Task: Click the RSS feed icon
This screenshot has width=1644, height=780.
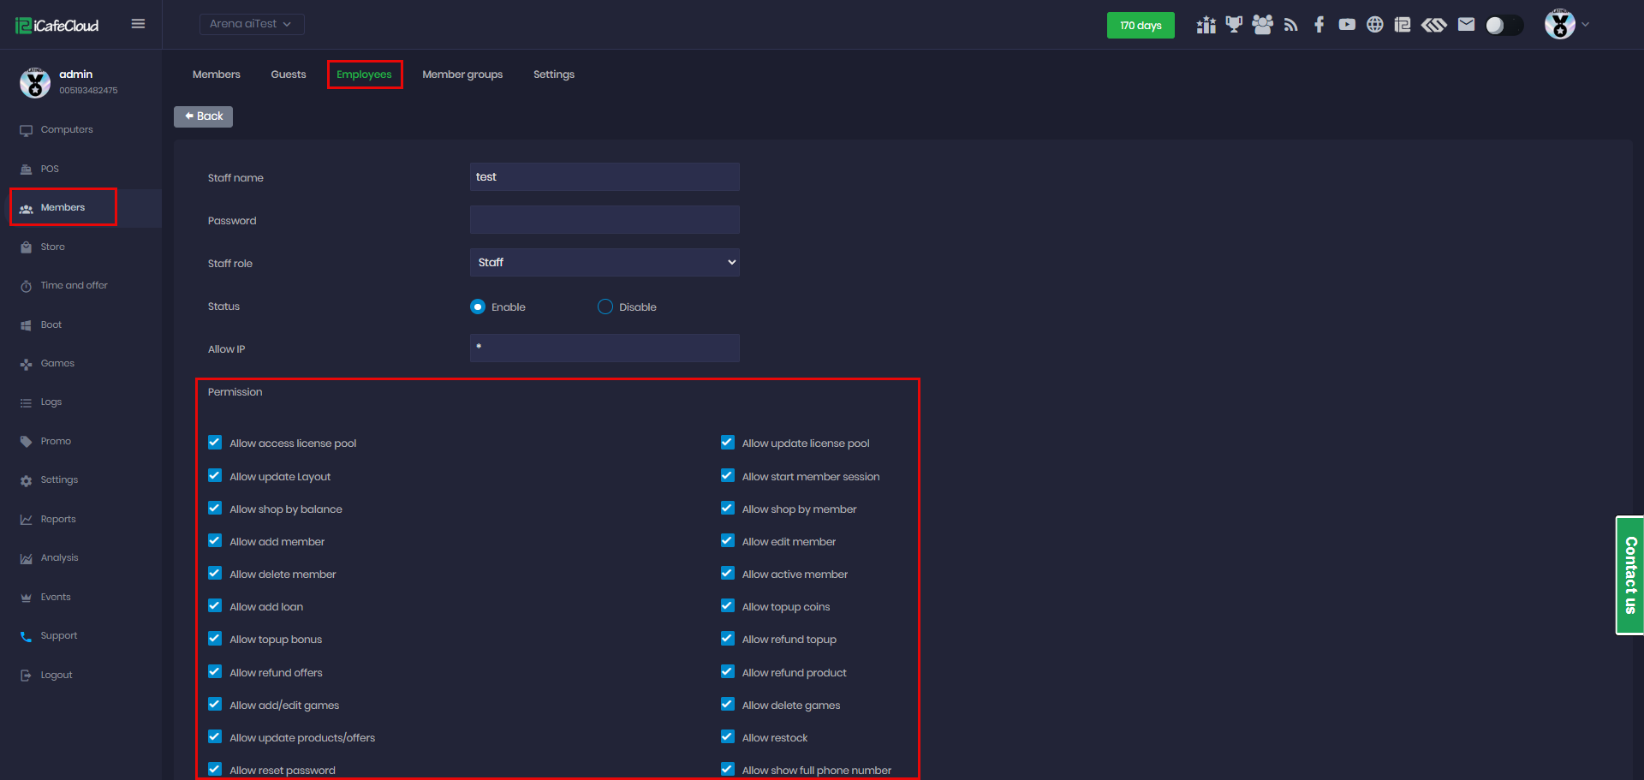Action: 1290,25
